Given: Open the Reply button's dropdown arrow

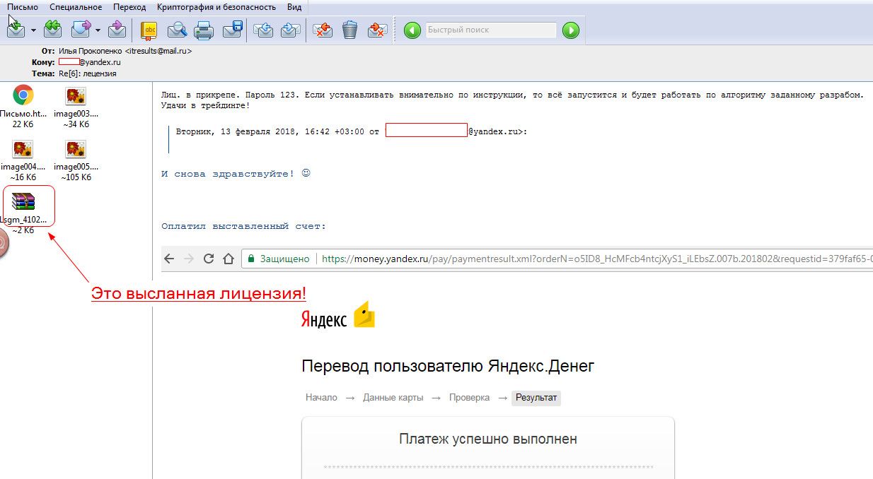Looking at the screenshot, I should click(33, 30).
